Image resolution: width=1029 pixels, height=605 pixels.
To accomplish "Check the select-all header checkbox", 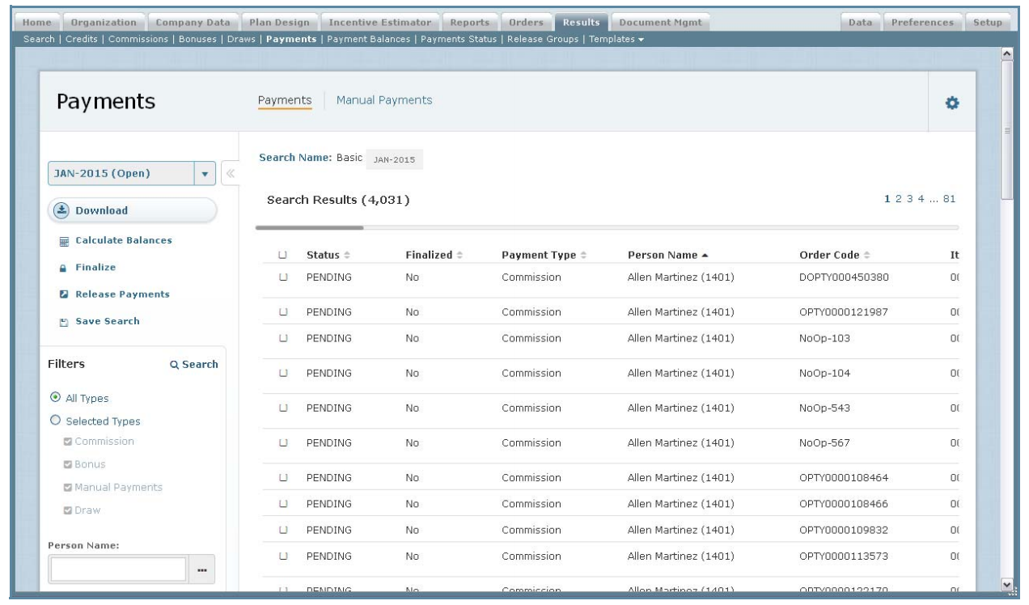I will click(x=283, y=256).
